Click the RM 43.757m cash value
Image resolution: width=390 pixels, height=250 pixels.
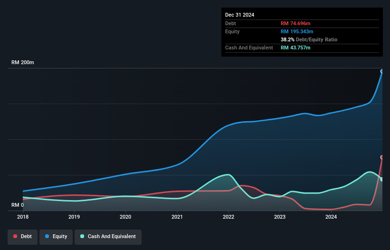295,48
